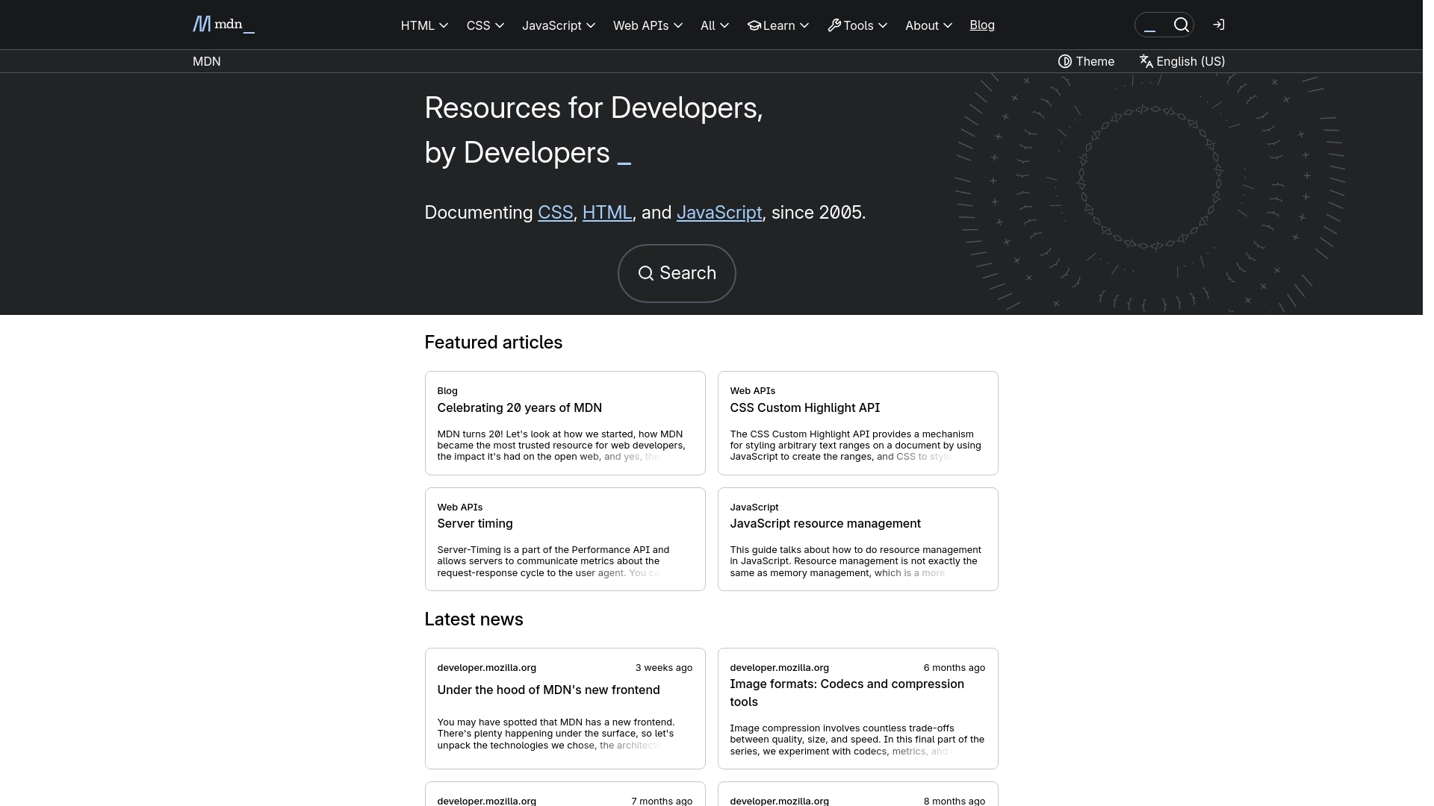Click the Blog tag on first card

coord(447,390)
